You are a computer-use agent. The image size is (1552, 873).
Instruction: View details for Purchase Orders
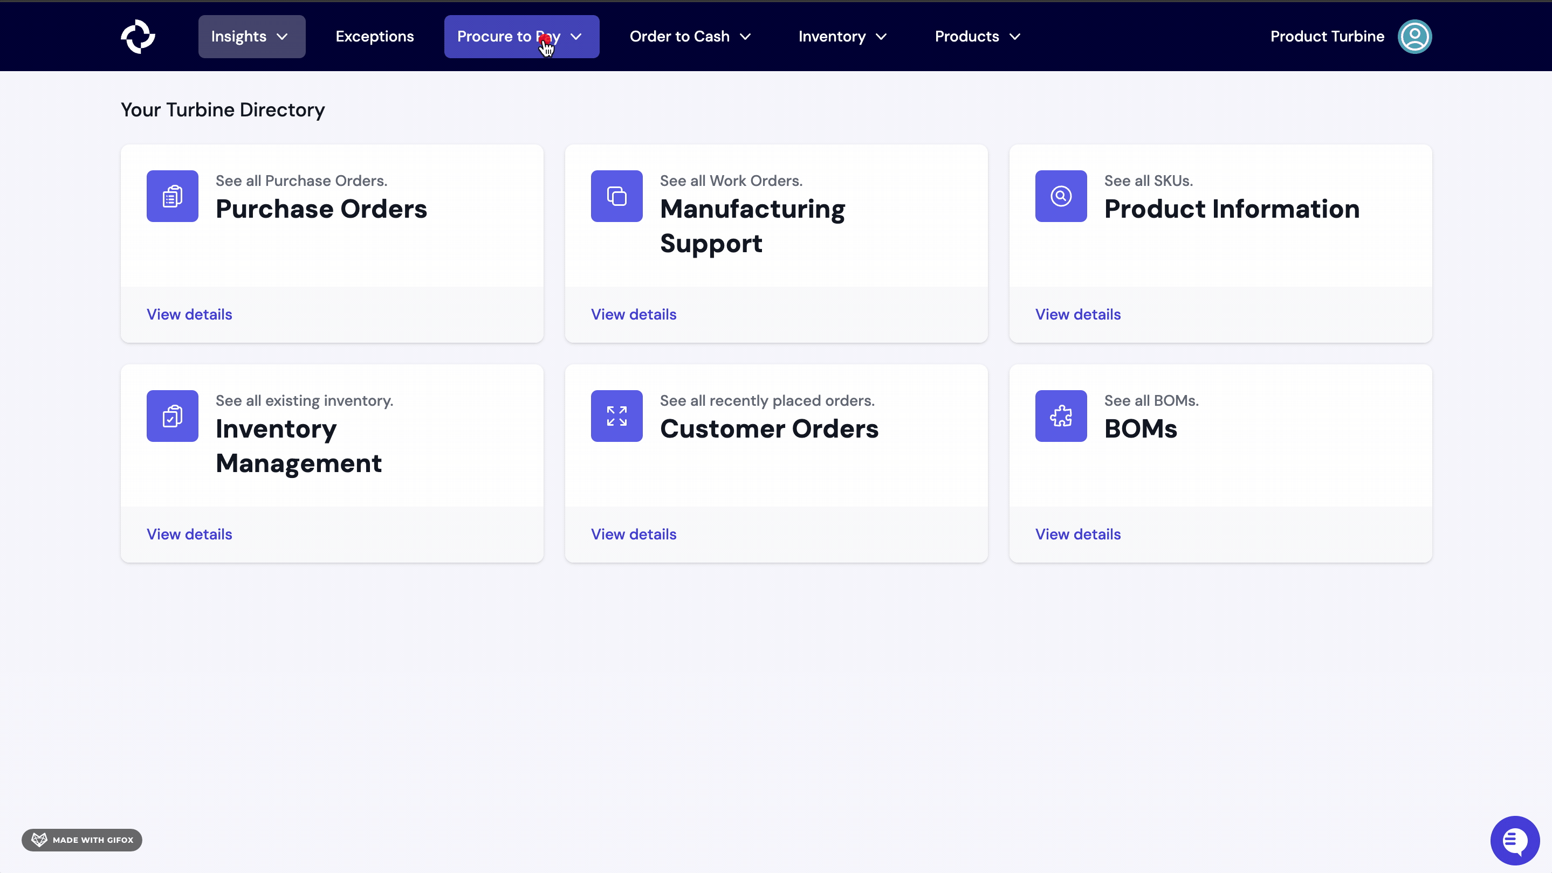tap(189, 314)
